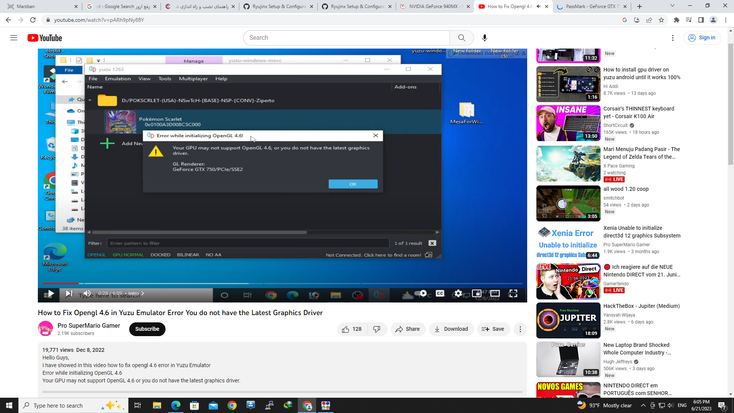Expand the Intro chapter chevron
This screenshot has width=734, height=413.
[x=143, y=294]
